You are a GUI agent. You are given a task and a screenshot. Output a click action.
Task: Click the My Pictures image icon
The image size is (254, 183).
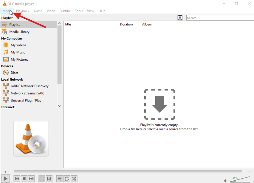6,59
